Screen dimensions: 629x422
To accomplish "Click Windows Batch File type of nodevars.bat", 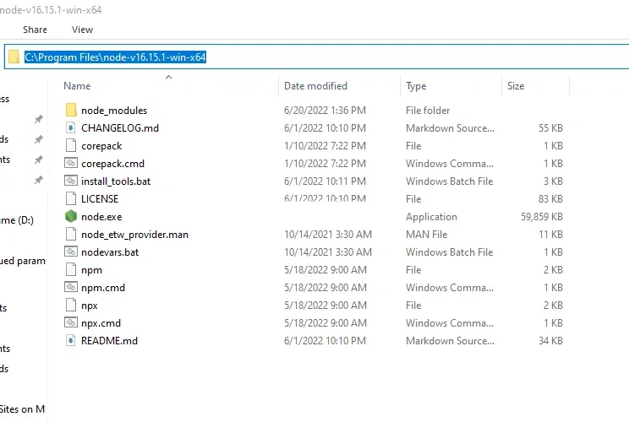I will [x=449, y=252].
